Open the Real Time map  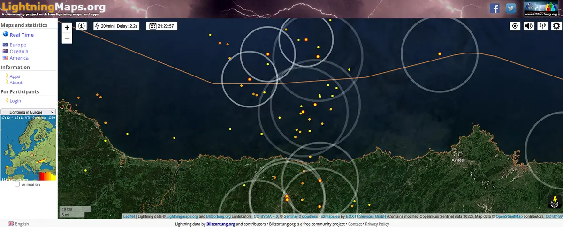point(22,35)
